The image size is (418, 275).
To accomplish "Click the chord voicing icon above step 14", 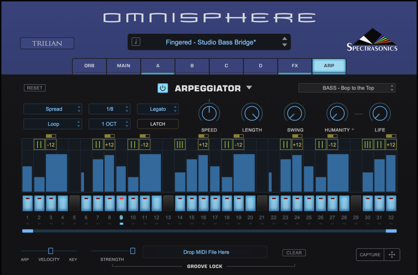I will coord(180,144).
